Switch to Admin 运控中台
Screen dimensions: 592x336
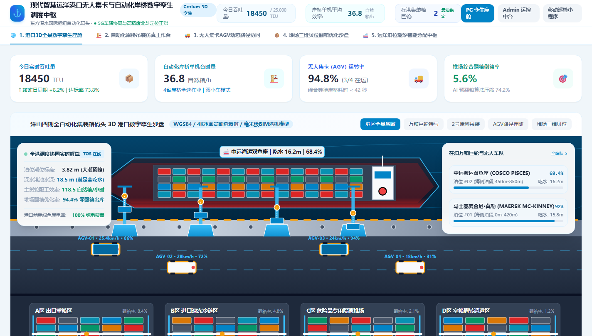pyautogui.click(x=518, y=13)
